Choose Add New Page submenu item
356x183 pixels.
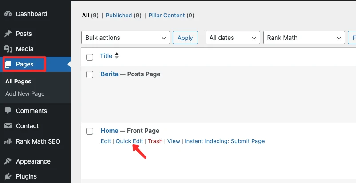(x=25, y=93)
